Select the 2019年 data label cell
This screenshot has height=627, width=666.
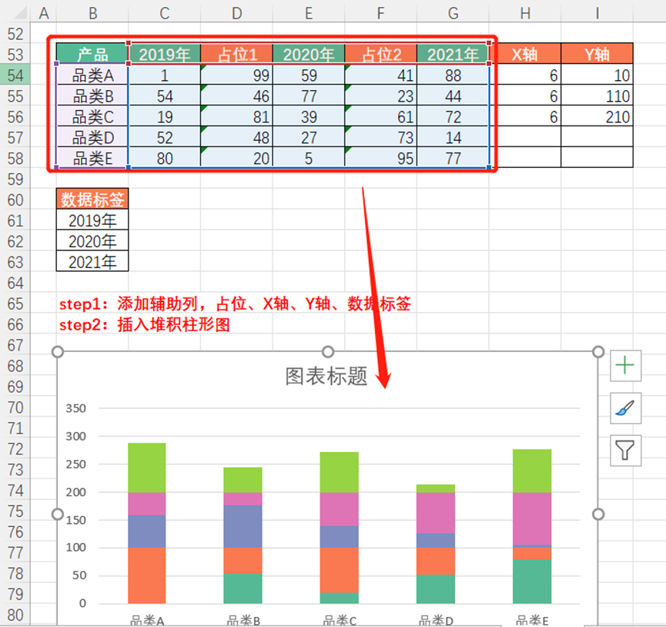coord(92,220)
